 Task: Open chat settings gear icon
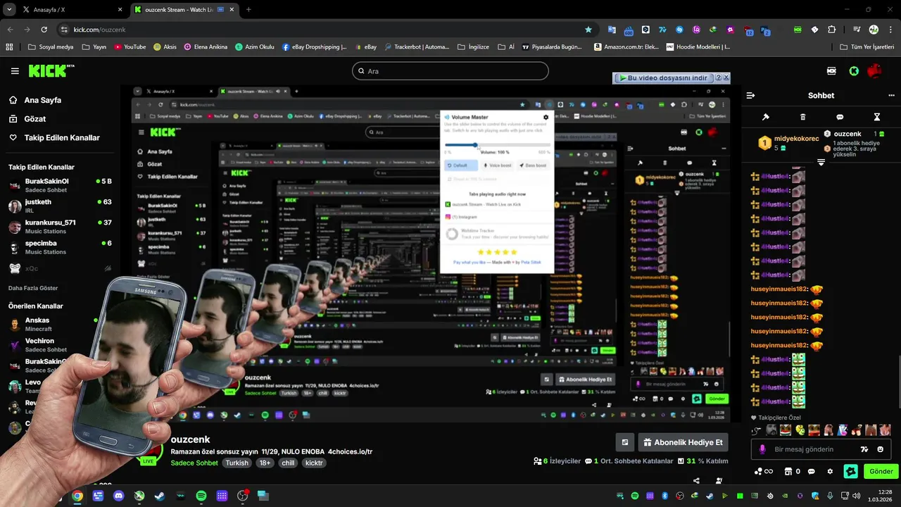coord(830,471)
